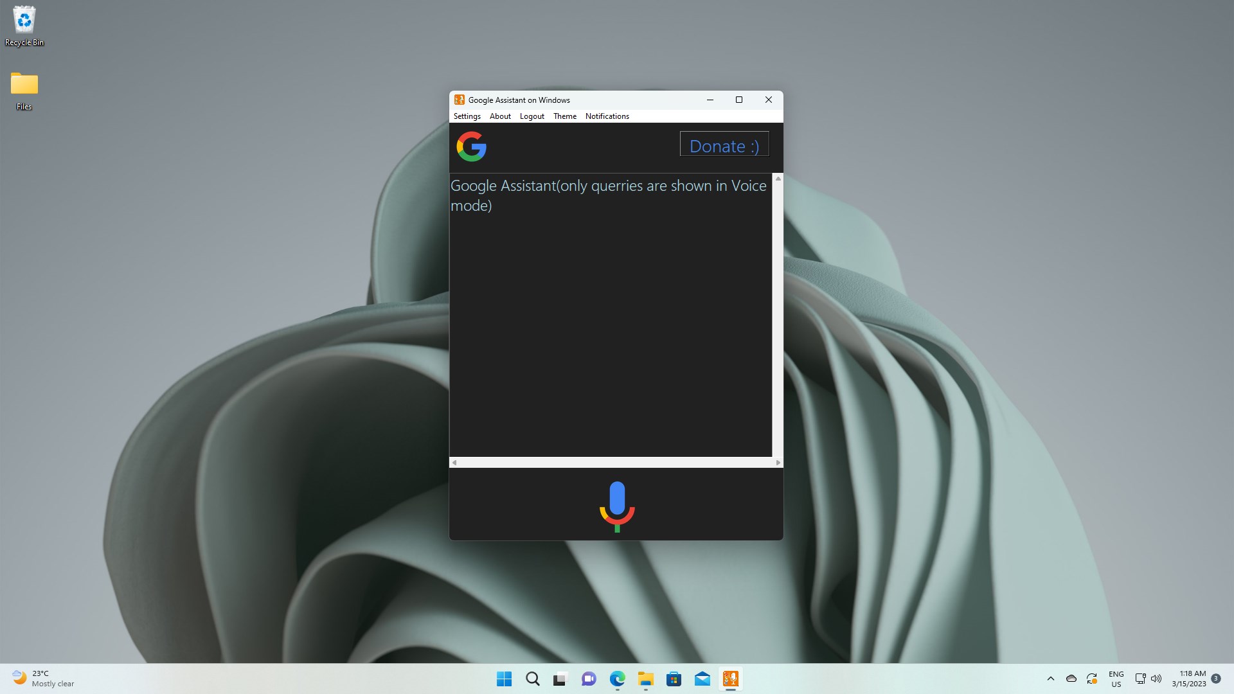1234x694 pixels.
Task: Open the About menu
Action: coord(499,116)
